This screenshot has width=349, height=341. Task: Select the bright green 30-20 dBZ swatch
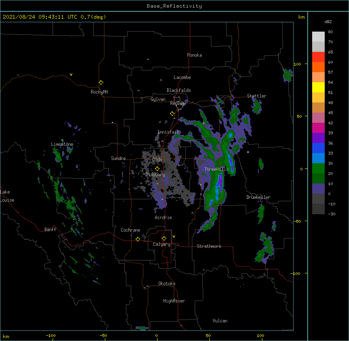click(x=318, y=168)
